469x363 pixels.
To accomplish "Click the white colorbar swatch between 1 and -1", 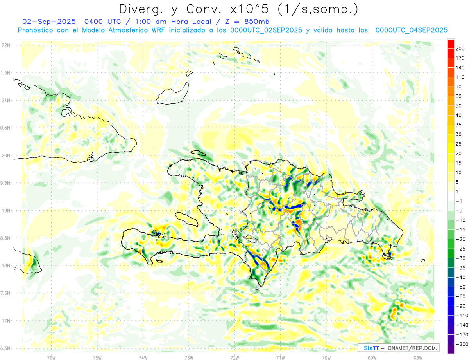I will click(x=451, y=197).
